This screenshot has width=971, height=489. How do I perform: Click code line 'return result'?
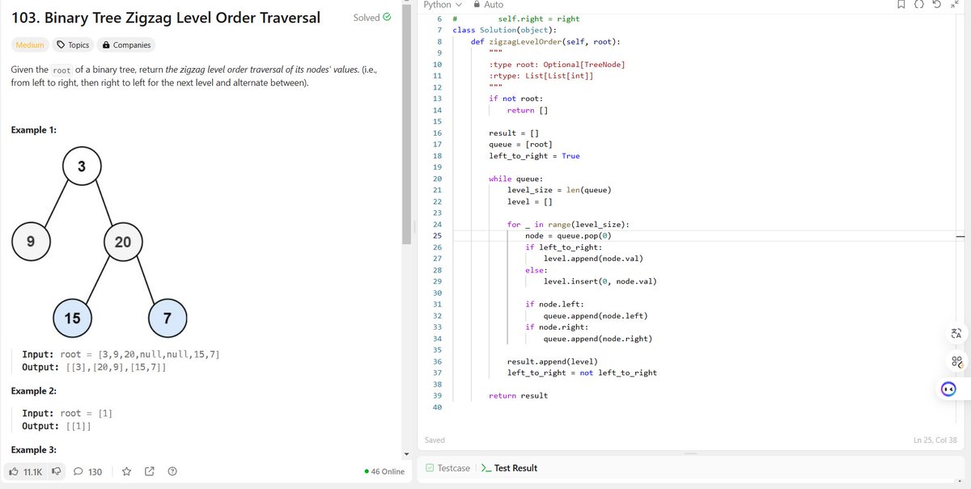tap(518, 395)
